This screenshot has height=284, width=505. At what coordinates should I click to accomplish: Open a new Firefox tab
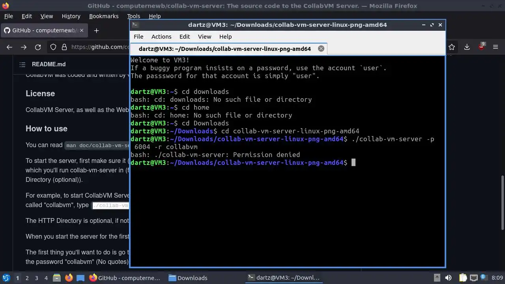(96, 30)
